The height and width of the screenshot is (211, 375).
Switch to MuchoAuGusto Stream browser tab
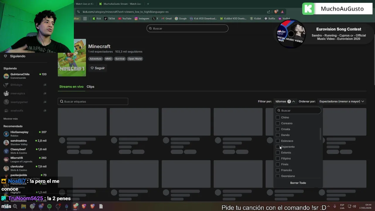tap(120, 4)
